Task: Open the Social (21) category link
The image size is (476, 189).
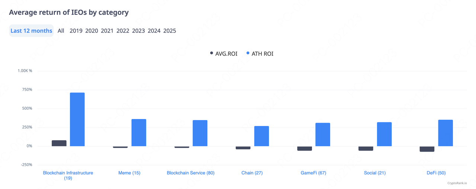Action: coord(375,173)
